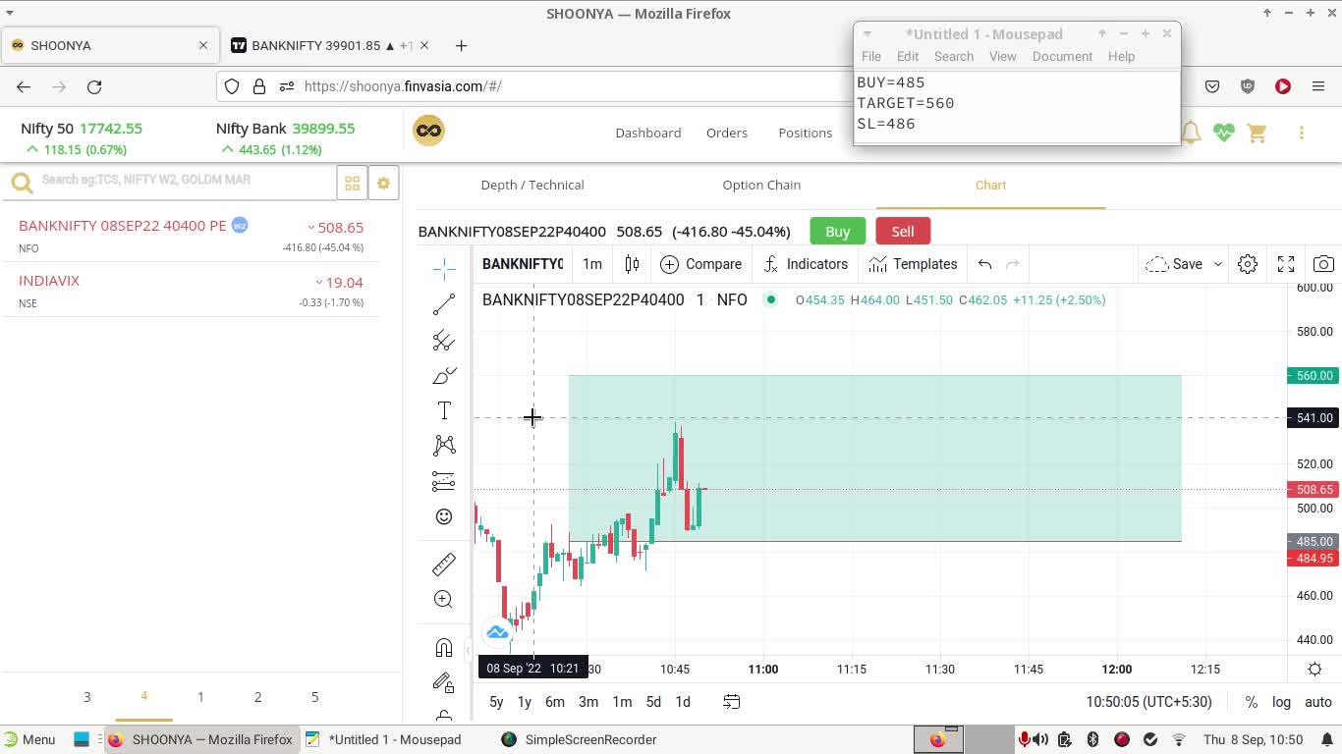Take a chart snapshot with camera

click(x=1323, y=264)
